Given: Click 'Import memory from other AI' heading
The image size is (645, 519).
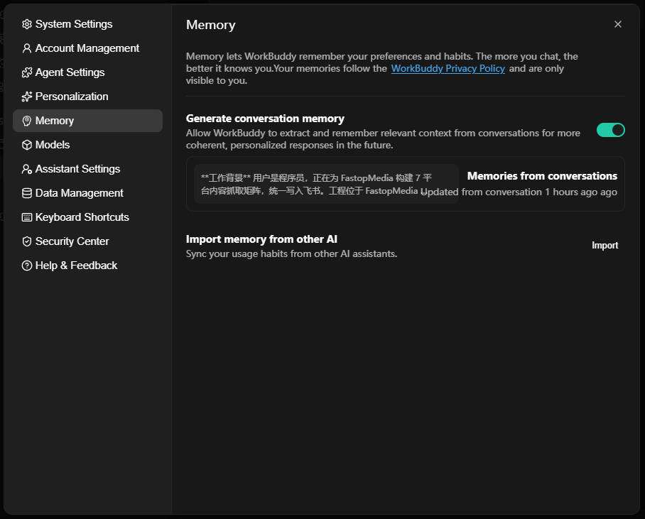Looking at the screenshot, I should coord(261,239).
